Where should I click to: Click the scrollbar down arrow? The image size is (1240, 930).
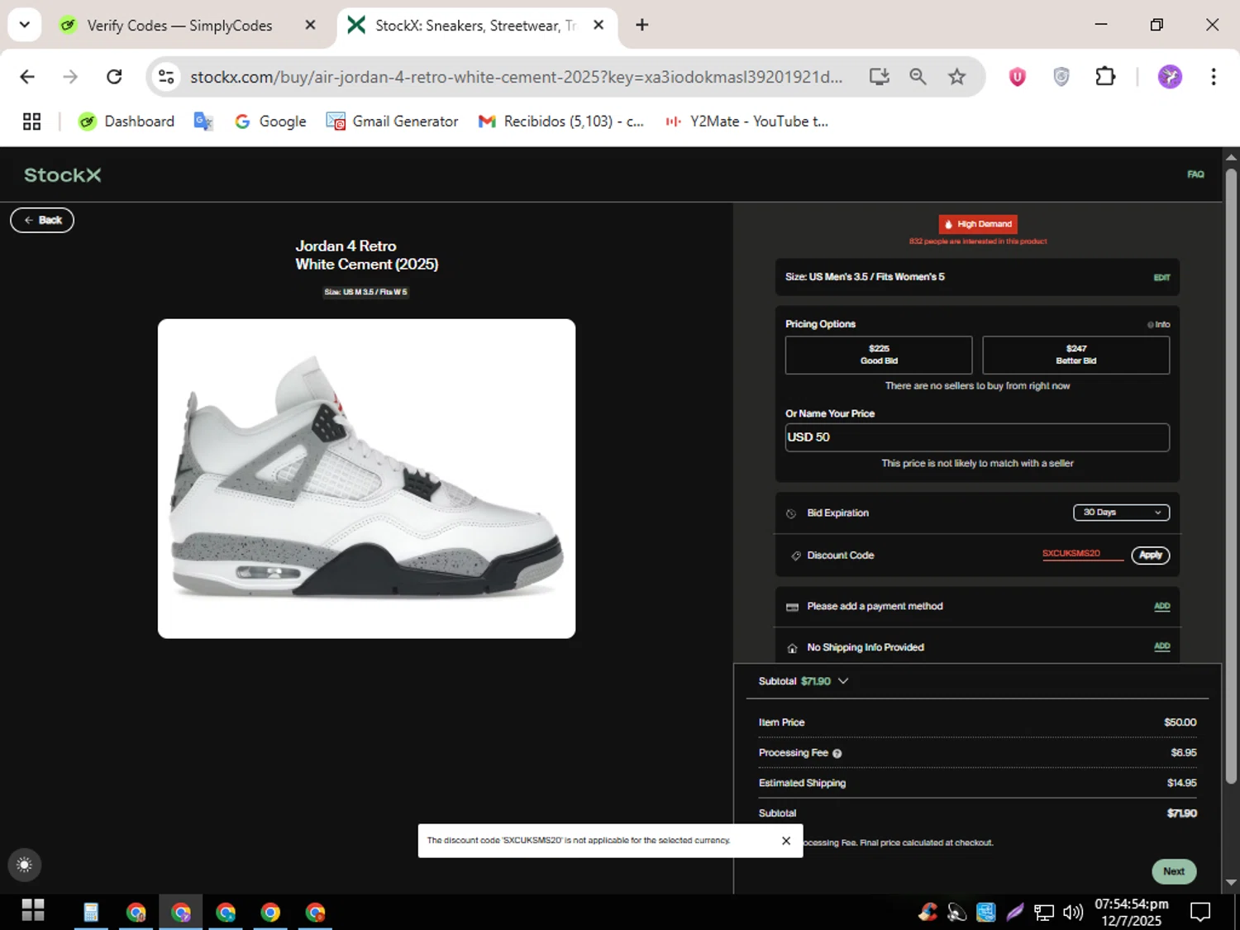pos(1231,883)
